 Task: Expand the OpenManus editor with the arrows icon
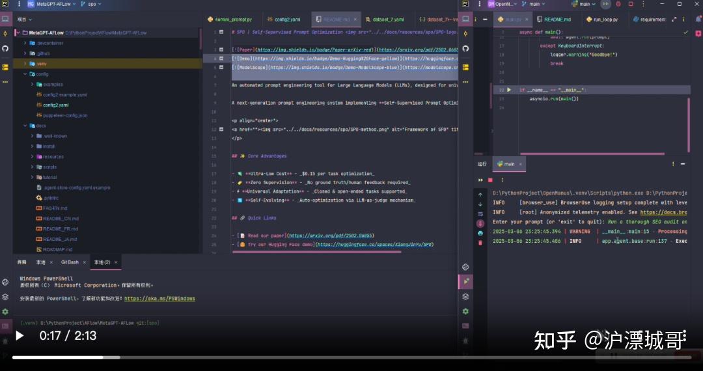click(674, 20)
